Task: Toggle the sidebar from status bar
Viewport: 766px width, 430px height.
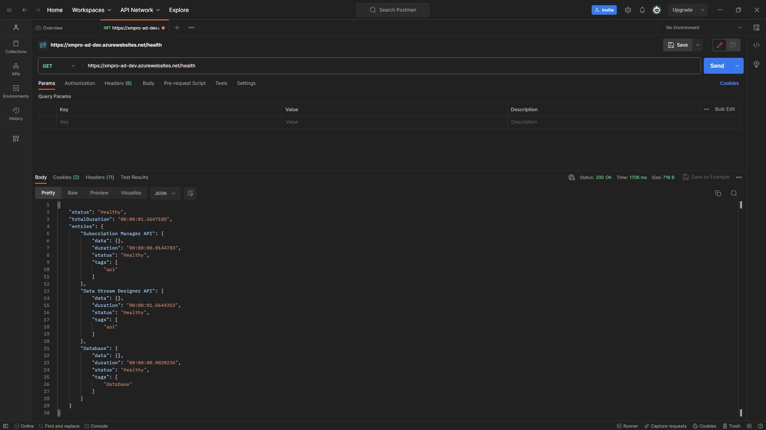Action: [6, 426]
